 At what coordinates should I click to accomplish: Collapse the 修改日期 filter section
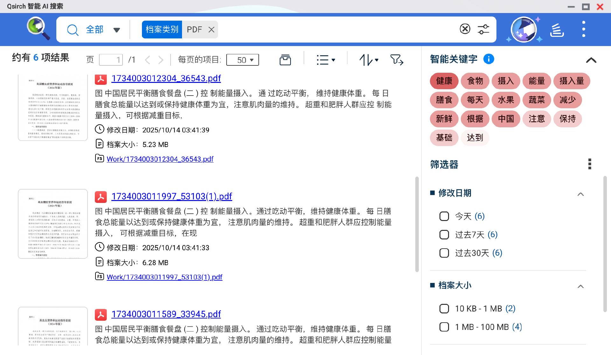click(580, 194)
